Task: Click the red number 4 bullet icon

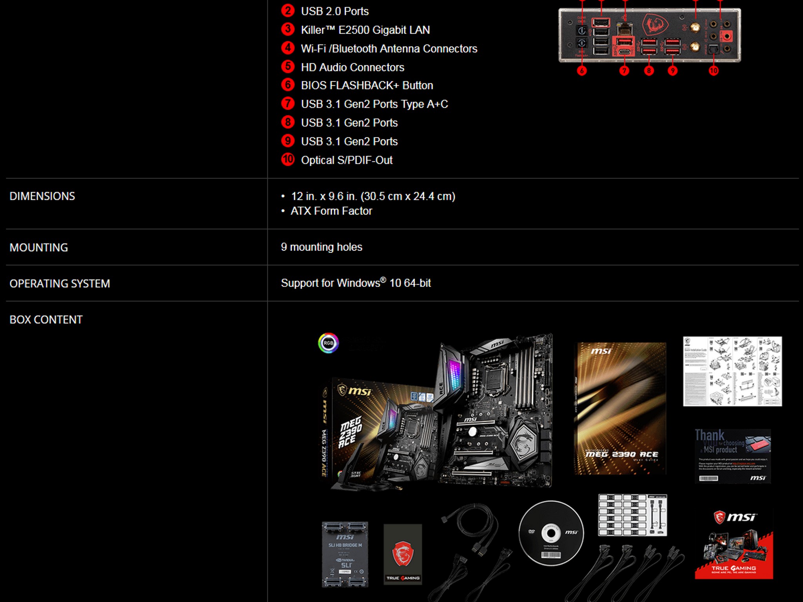Action: pos(288,48)
